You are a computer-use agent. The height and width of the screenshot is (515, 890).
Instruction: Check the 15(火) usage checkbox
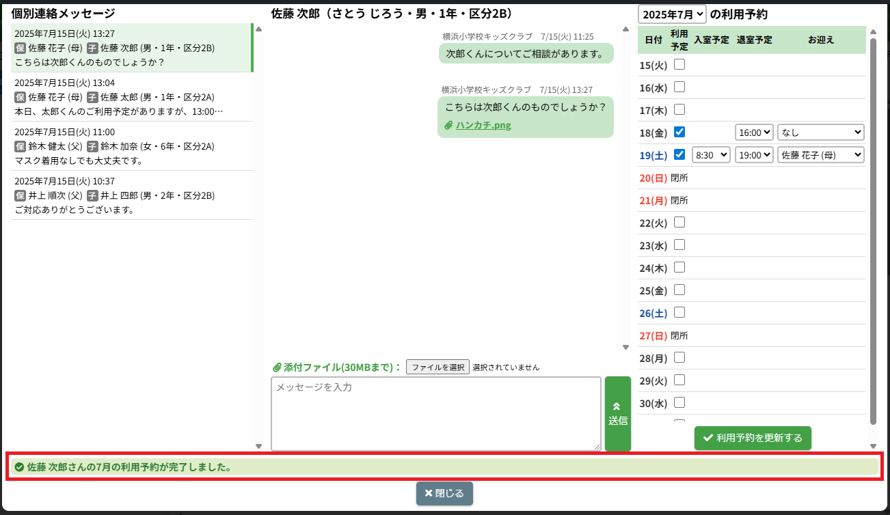click(679, 65)
